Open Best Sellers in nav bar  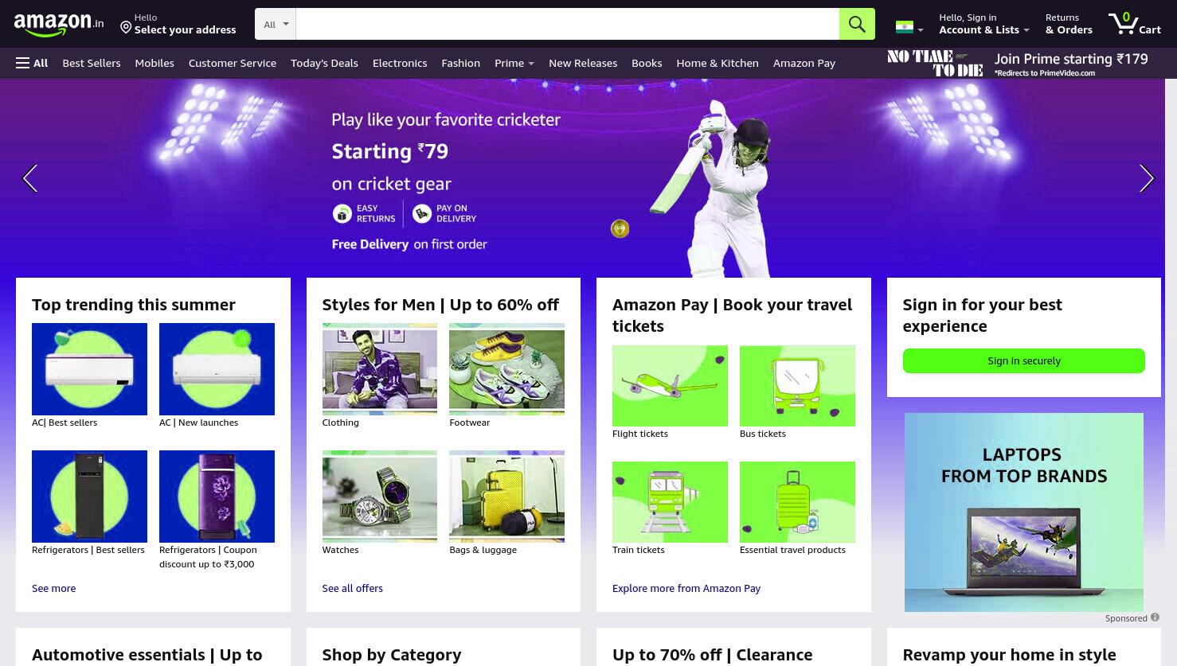tap(92, 63)
